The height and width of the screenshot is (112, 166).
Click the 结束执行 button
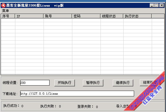click(x=150, y=83)
